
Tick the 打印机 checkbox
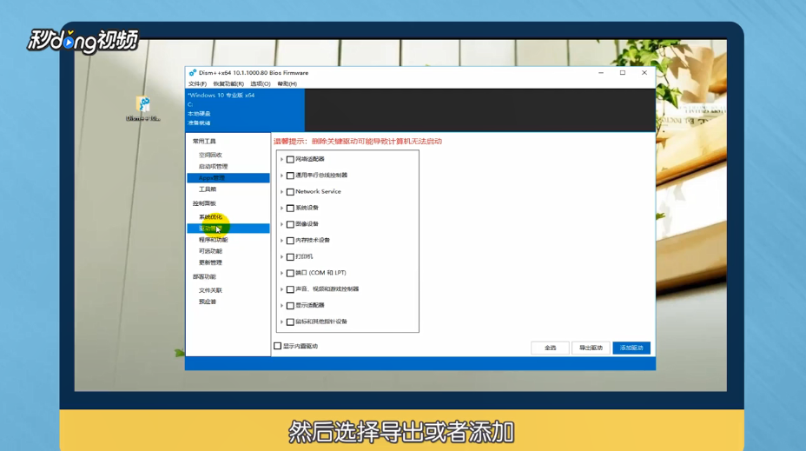tap(290, 256)
